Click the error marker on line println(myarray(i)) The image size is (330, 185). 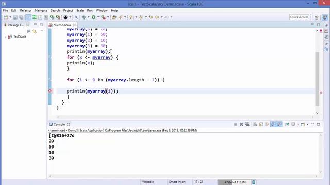tap(50, 91)
